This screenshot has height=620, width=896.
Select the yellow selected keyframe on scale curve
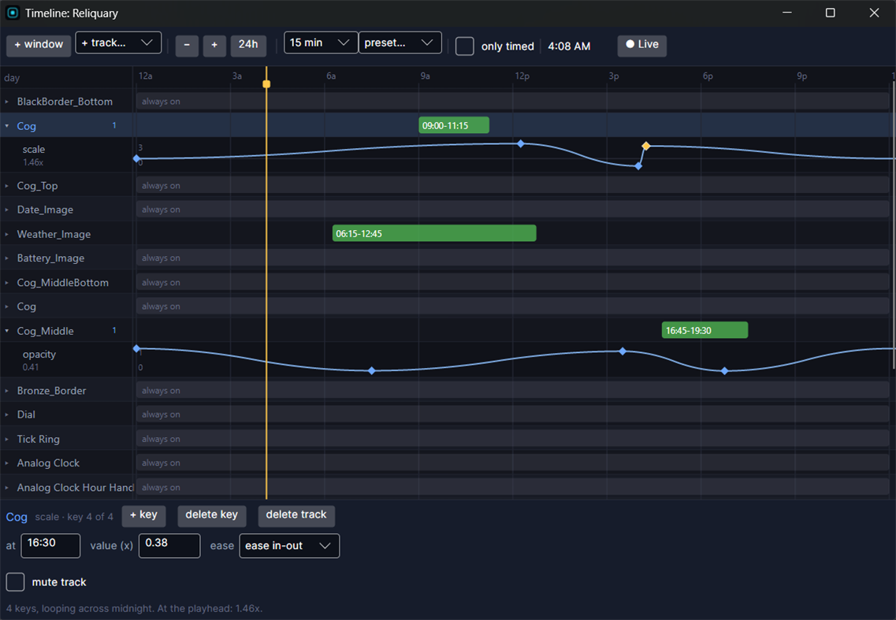pos(645,147)
